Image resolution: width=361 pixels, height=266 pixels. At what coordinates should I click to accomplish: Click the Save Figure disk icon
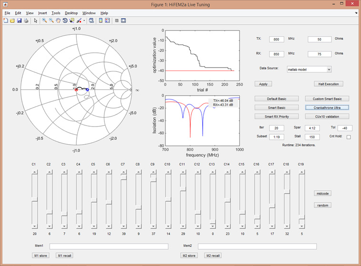pyautogui.click(x=19, y=20)
